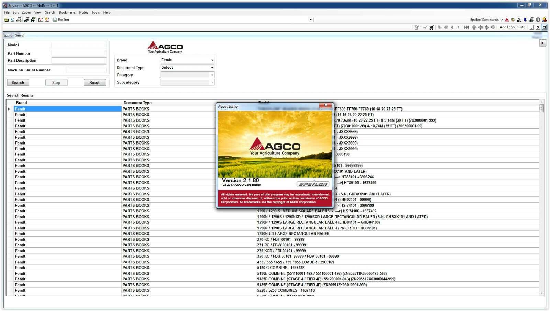Click the first binoculars find icon

[x=26, y=20]
